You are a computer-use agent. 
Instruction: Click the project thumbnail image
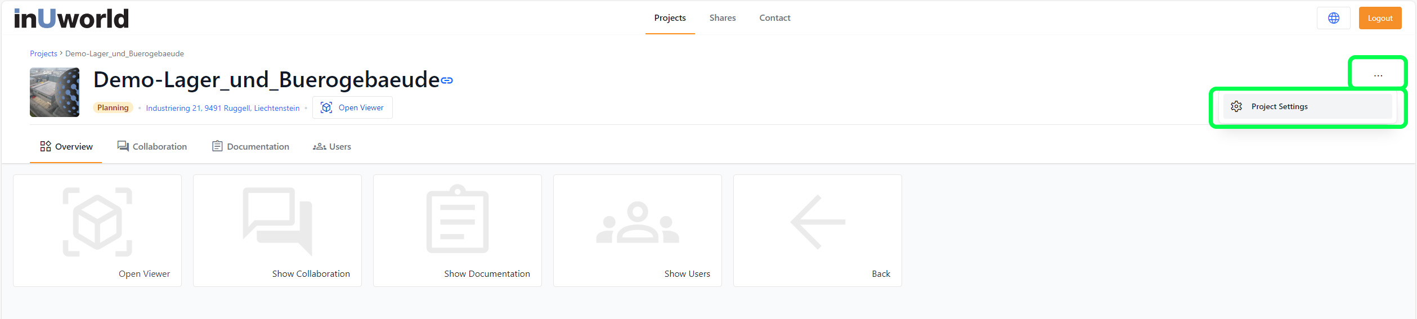click(55, 92)
